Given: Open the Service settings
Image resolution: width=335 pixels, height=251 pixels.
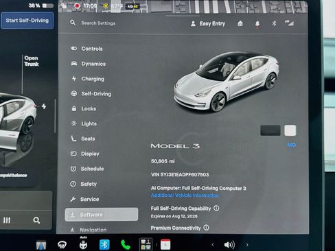Looking at the screenshot, I should [x=84, y=199].
